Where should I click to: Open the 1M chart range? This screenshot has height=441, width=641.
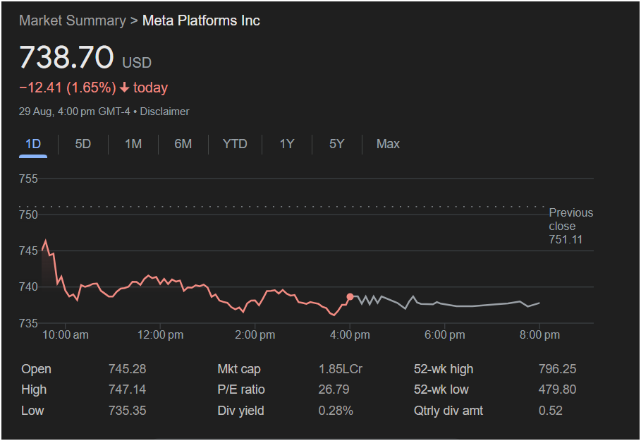[133, 144]
